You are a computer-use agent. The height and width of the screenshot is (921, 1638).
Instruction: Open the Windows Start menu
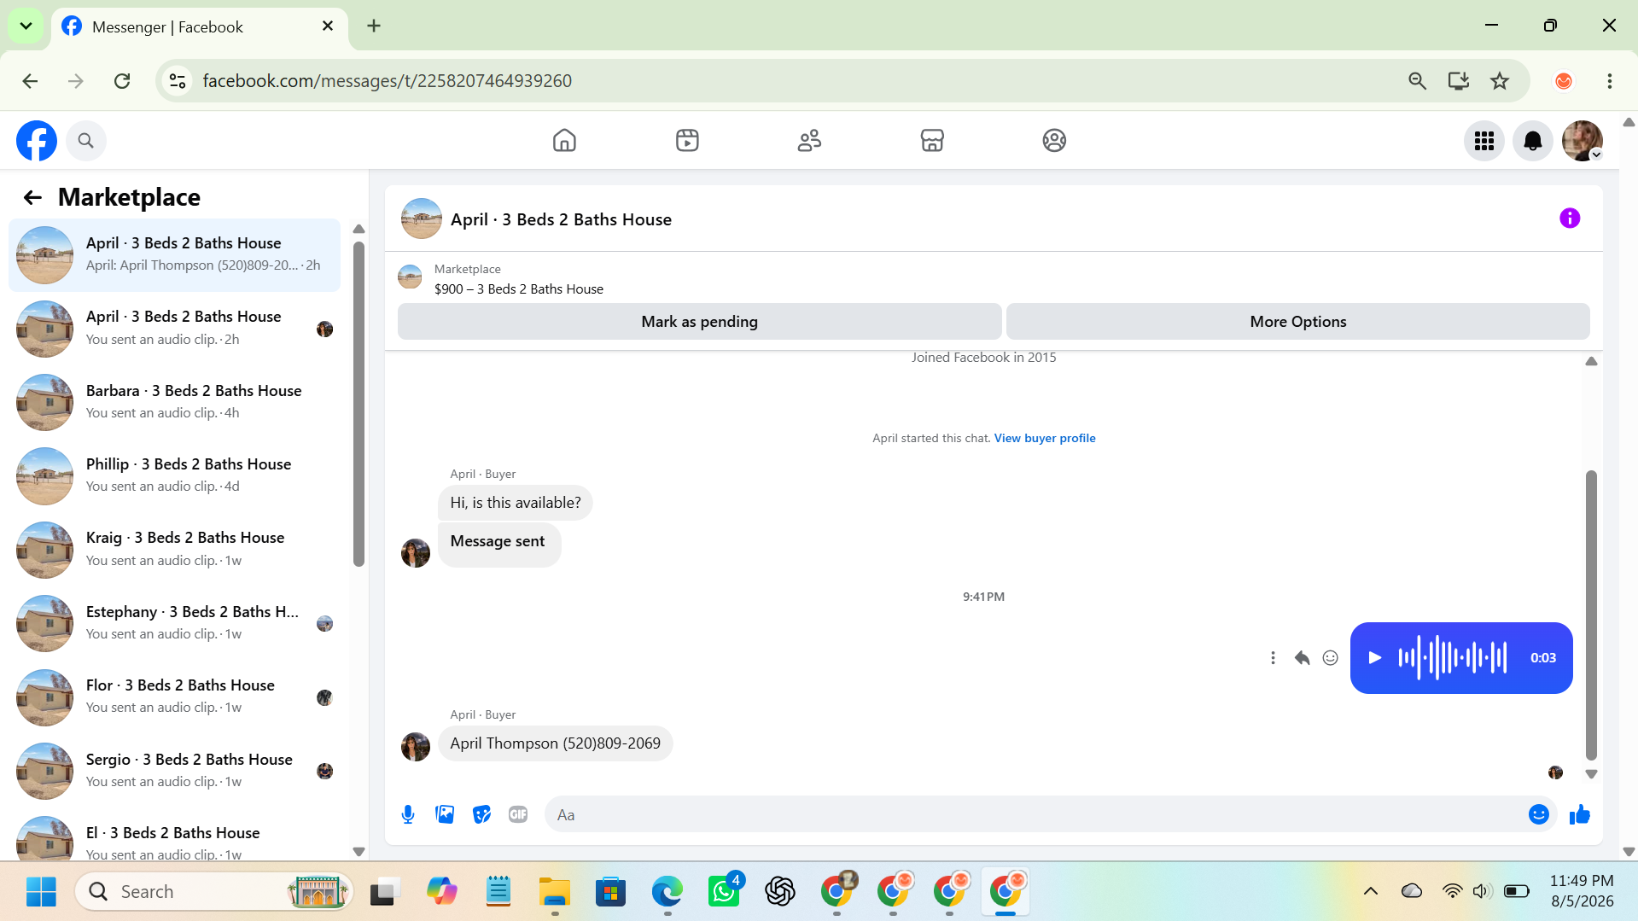pos(41,892)
